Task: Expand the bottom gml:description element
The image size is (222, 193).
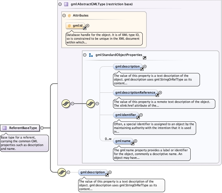Action: pos(110,172)
